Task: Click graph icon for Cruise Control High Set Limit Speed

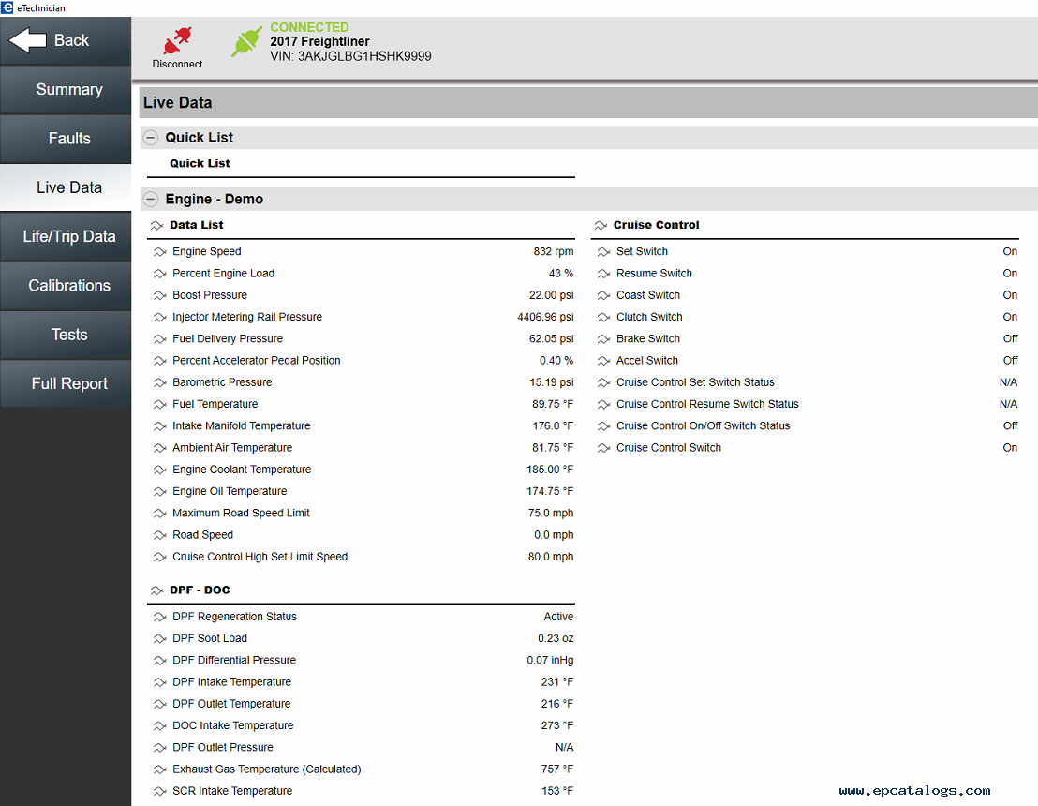Action: [x=159, y=557]
